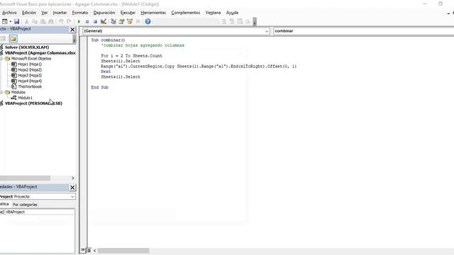Open the Ventana menu
454x255 pixels.
(x=213, y=13)
